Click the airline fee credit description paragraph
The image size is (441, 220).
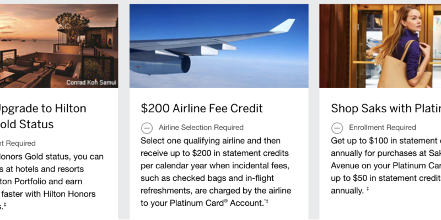(x=216, y=172)
